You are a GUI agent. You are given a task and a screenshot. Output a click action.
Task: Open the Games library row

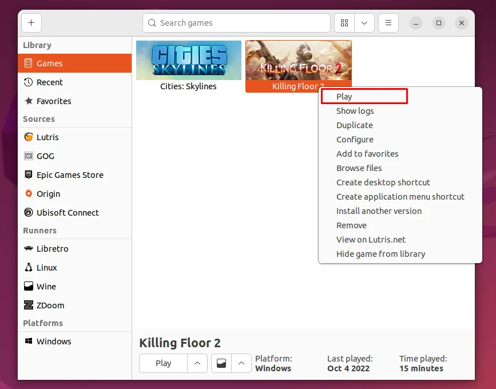[74, 63]
